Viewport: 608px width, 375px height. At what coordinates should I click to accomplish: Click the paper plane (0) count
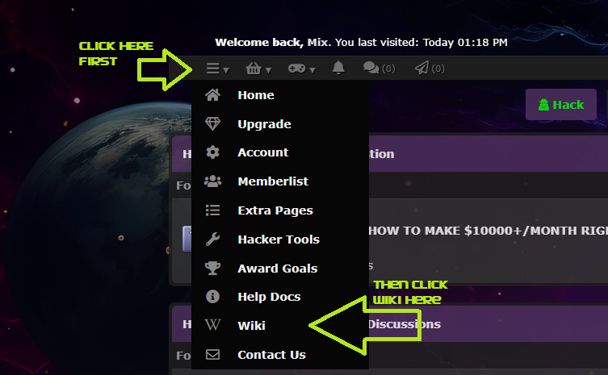tap(438, 69)
